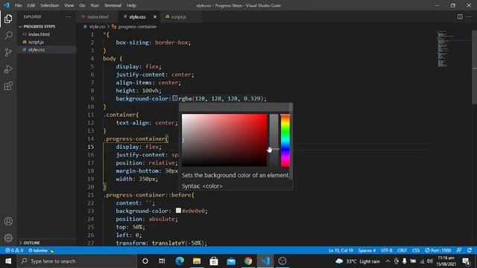The image size is (477, 268).
Task: Open the Run menu
Action: (95, 5)
